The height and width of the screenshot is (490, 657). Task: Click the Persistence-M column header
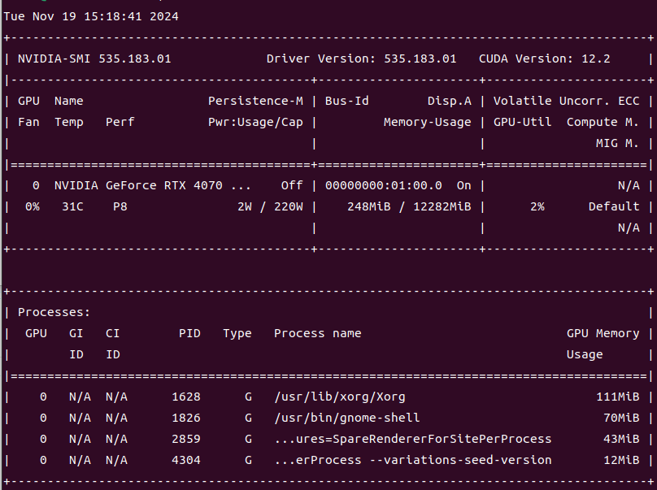pyautogui.click(x=255, y=101)
